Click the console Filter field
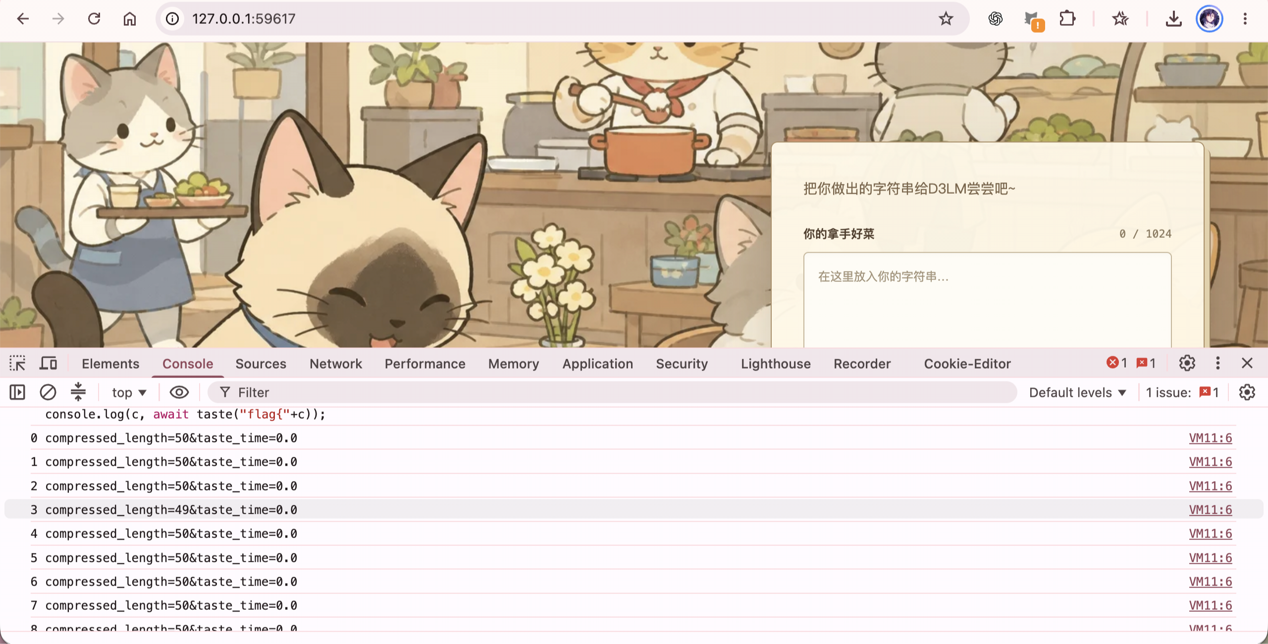 [x=612, y=392]
